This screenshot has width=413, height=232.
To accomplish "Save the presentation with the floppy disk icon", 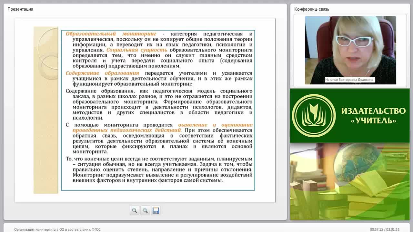I will 156,210.
